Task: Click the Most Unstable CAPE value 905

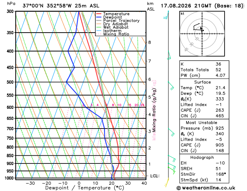Action: coord(220,145)
